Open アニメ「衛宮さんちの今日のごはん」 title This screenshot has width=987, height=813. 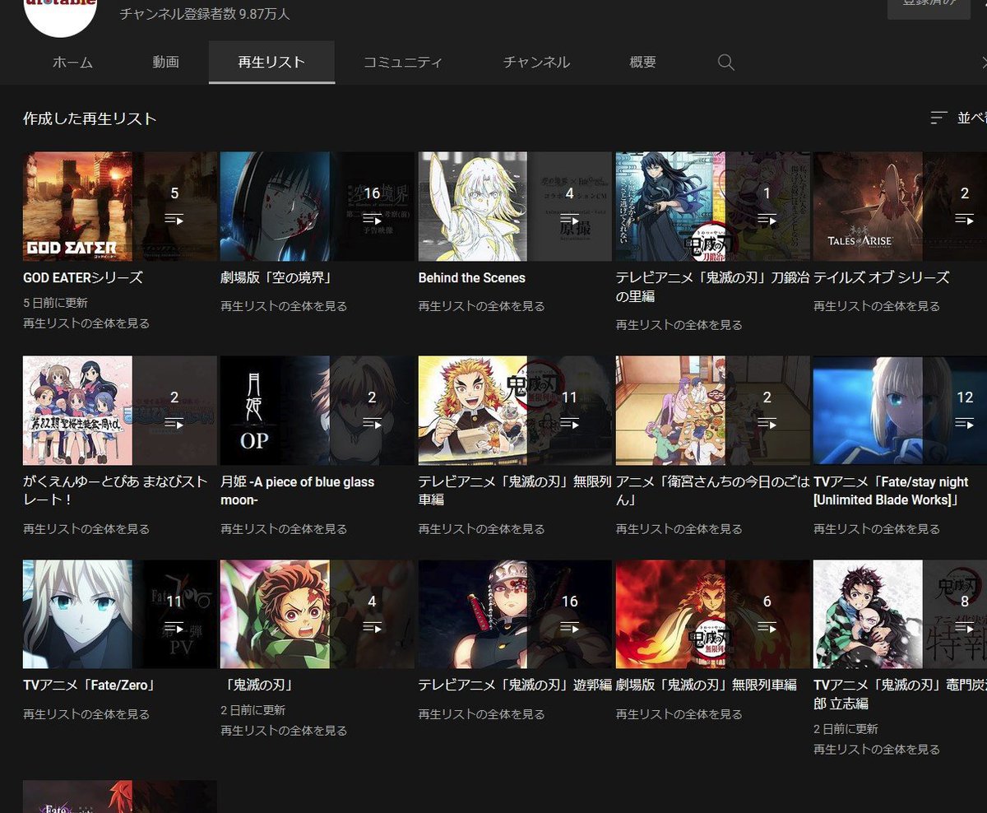coord(712,491)
